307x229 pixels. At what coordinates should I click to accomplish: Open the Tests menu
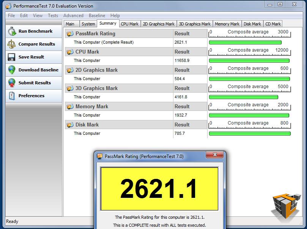tap(53, 16)
